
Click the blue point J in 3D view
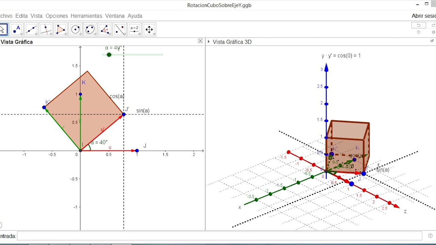(352, 184)
